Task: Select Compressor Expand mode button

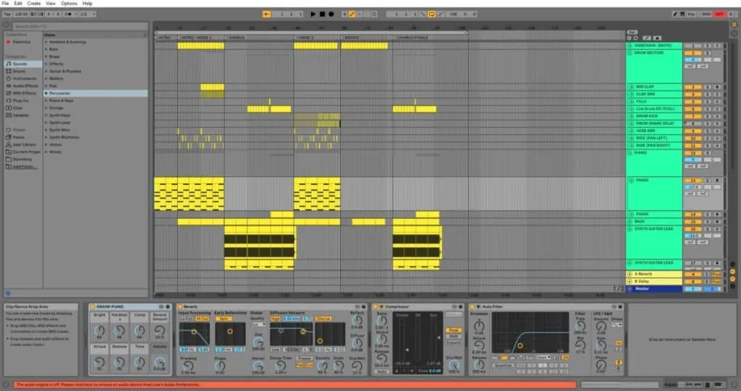Action: coord(454,343)
